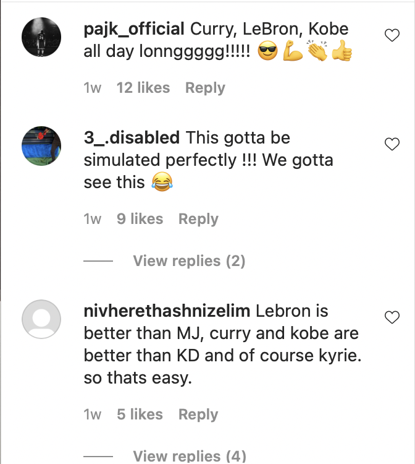Reply to 3_.disabled's comment
Image resolution: width=415 pixels, height=464 pixels.
(198, 219)
